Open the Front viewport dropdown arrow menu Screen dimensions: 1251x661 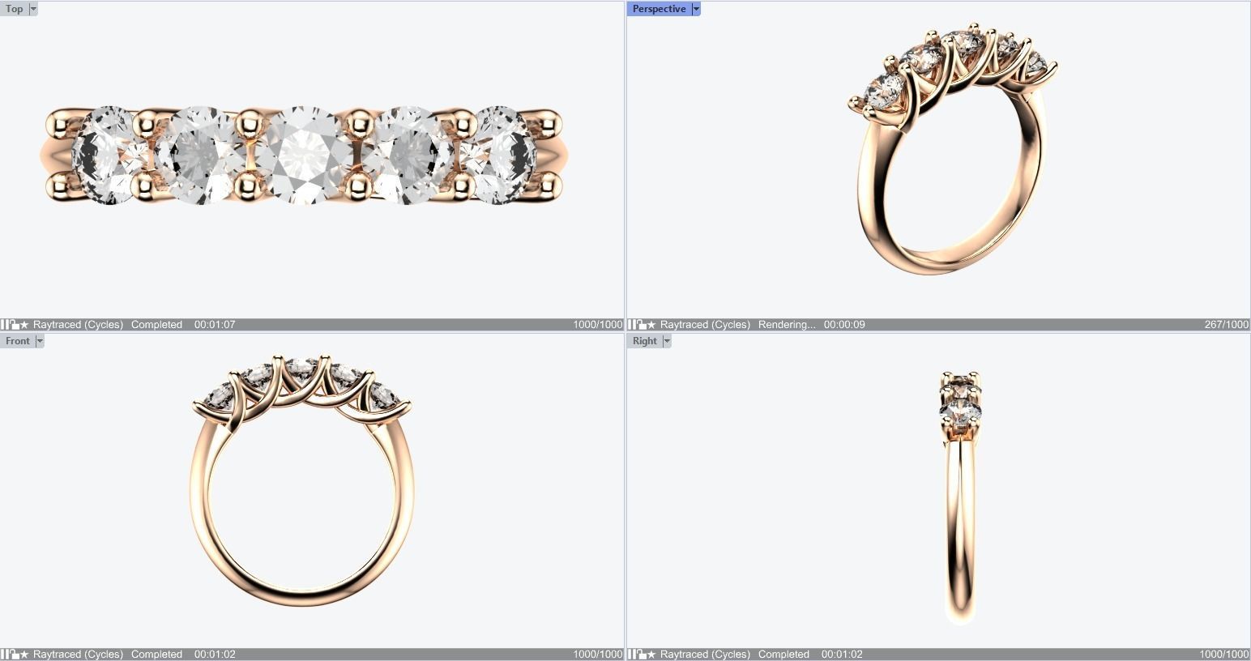coord(40,341)
